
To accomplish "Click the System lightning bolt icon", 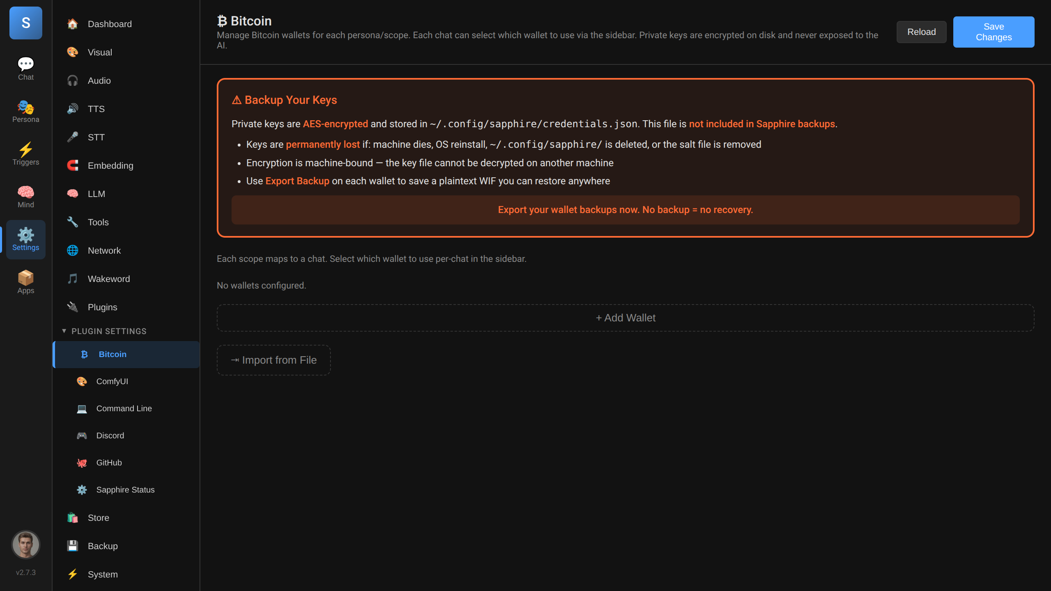I will click(x=73, y=574).
